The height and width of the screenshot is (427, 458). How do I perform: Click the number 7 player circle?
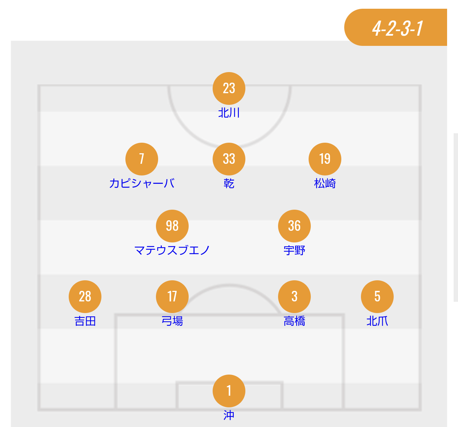tap(142, 159)
